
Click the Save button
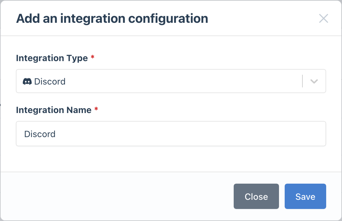[x=305, y=196]
